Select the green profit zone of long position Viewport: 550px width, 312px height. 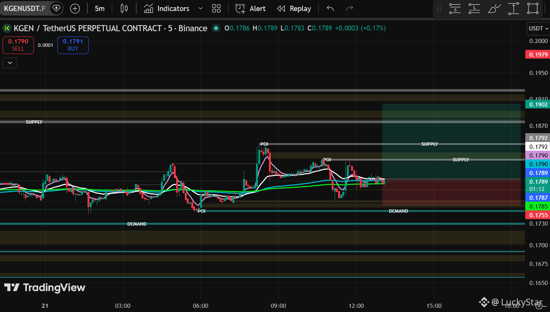click(x=451, y=141)
